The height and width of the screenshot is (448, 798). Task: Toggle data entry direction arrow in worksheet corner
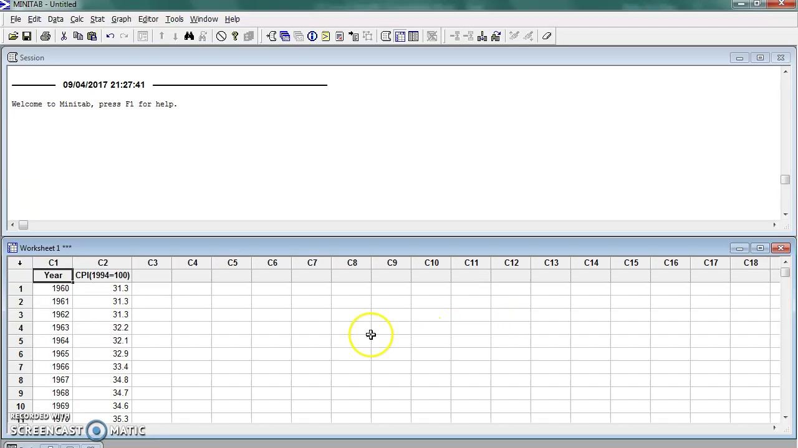20,263
